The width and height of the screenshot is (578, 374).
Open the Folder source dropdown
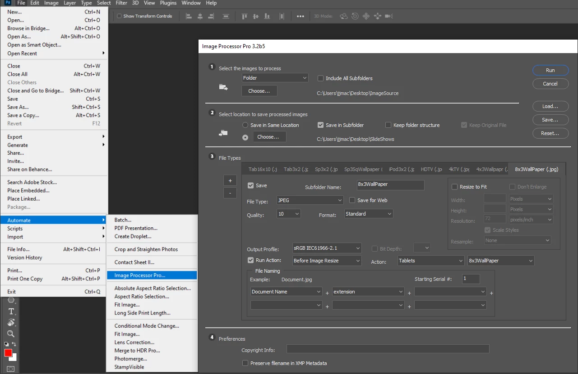point(275,78)
